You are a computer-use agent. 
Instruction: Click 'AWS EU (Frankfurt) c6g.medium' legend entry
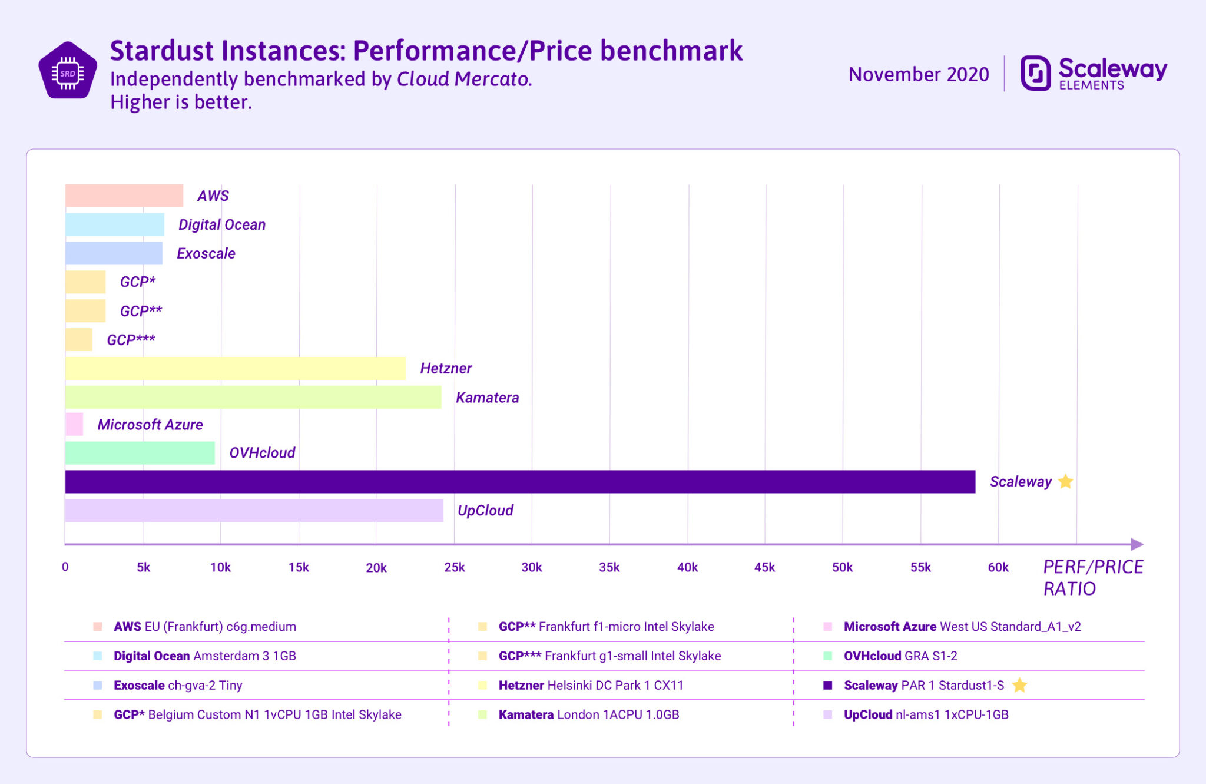pos(205,627)
